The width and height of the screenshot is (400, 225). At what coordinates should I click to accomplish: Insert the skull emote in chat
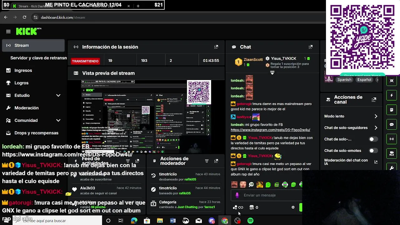pos(251,185)
